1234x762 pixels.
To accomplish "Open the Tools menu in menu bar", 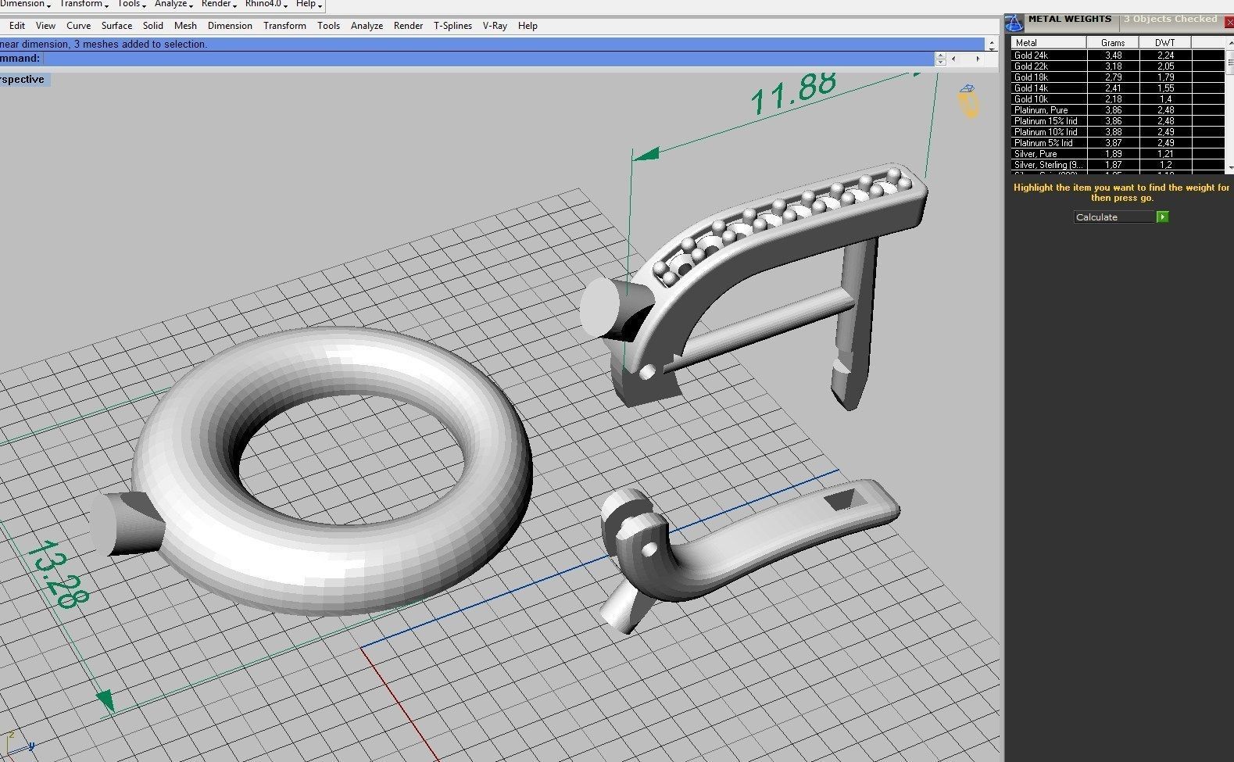I will (x=328, y=26).
